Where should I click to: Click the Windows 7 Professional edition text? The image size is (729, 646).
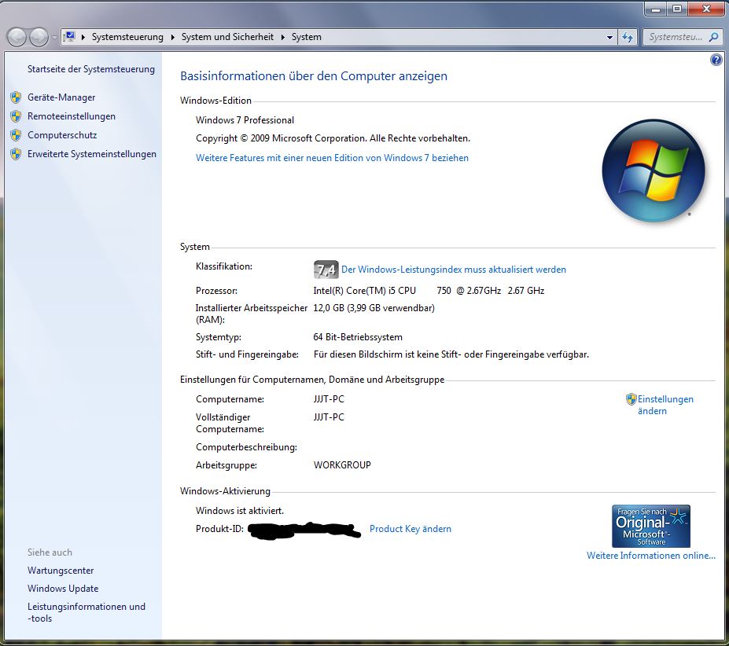[x=245, y=120]
